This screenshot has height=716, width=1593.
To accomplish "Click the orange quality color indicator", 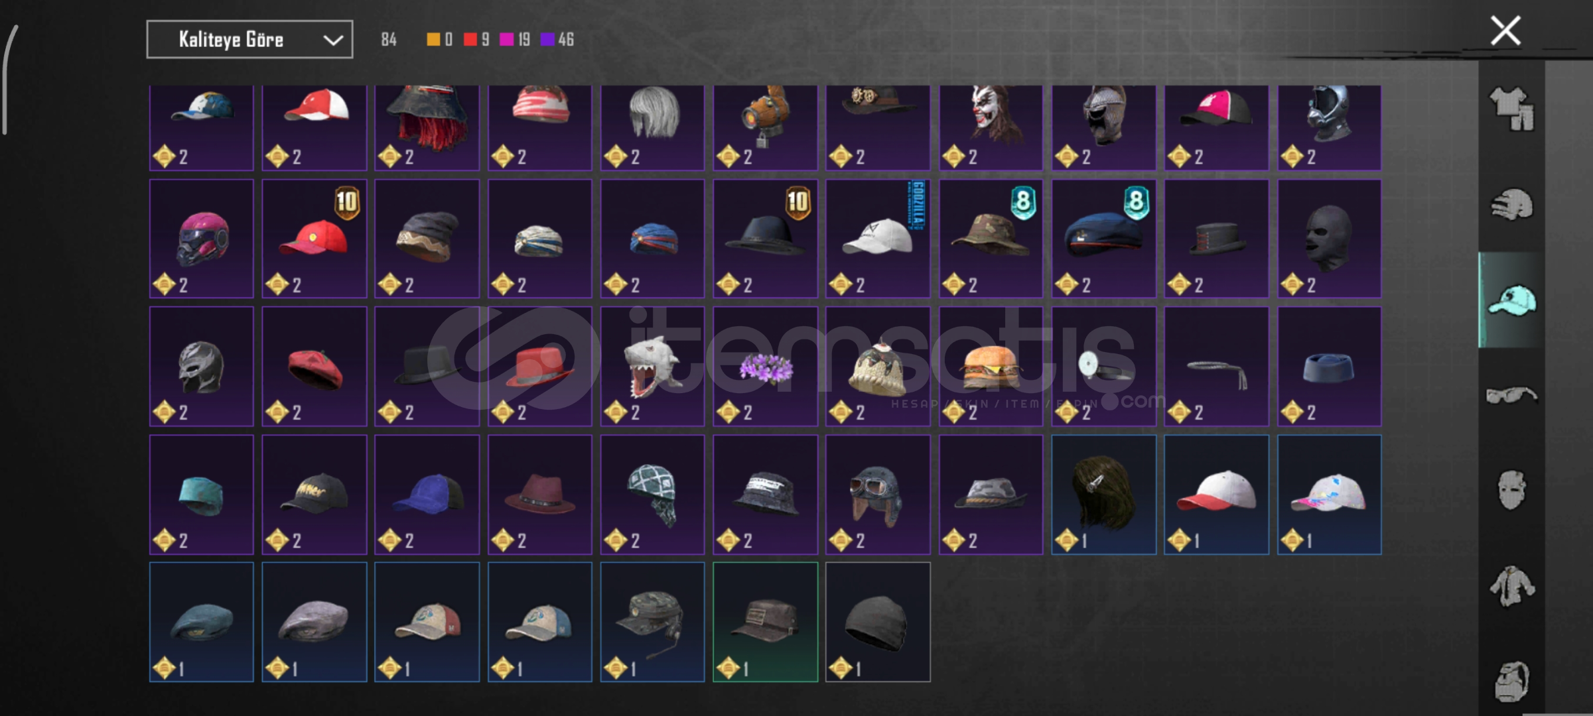I will (433, 40).
